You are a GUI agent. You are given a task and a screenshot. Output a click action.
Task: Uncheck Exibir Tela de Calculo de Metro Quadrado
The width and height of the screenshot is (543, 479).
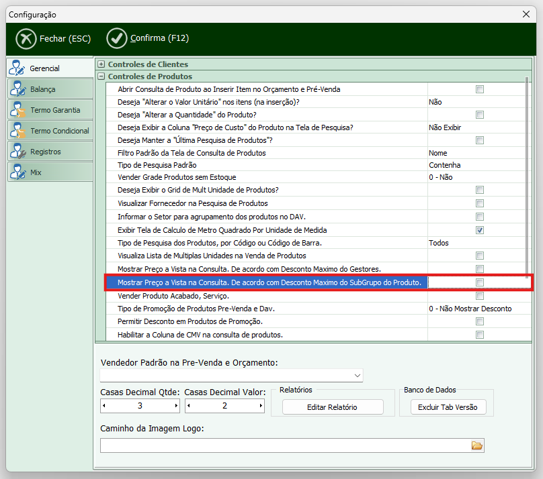point(480,230)
